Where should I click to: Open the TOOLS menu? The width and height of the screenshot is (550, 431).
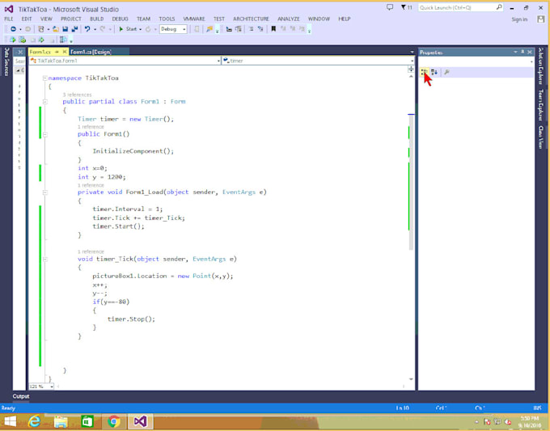[x=167, y=19]
